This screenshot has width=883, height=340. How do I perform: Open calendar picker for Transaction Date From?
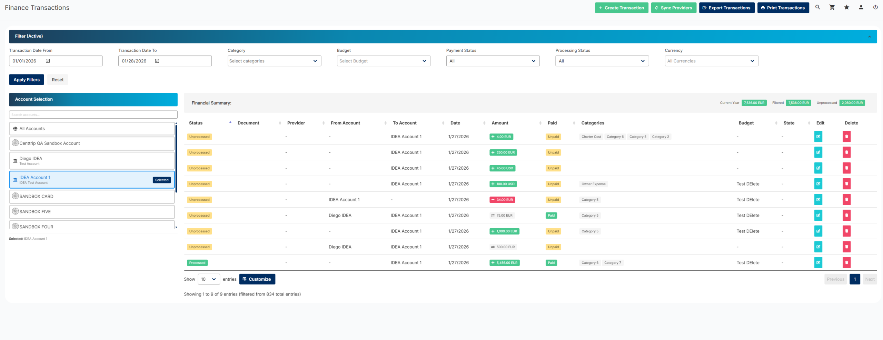click(x=48, y=61)
